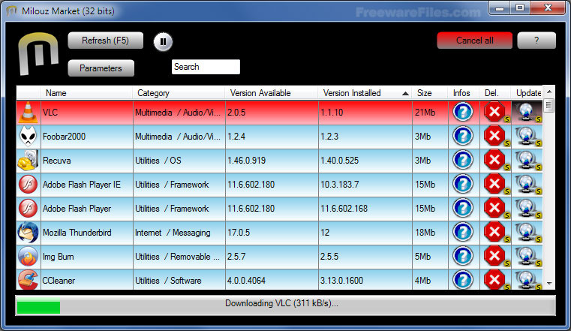Image resolution: width=571 pixels, height=331 pixels.
Task: Delete Foobar2000 with red X icon
Action: [494, 136]
